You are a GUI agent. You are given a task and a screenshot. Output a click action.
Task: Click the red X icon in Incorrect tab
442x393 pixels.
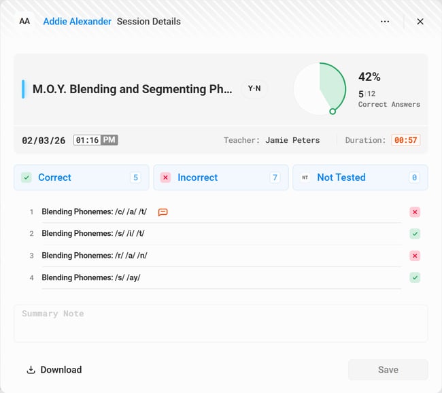pyautogui.click(x=165, y=177)
